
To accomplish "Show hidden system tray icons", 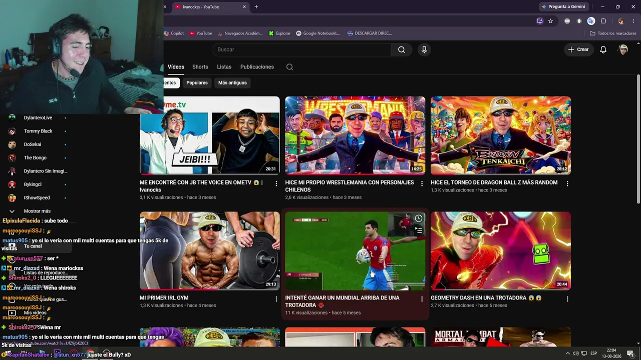I will (x=567, y=353).
